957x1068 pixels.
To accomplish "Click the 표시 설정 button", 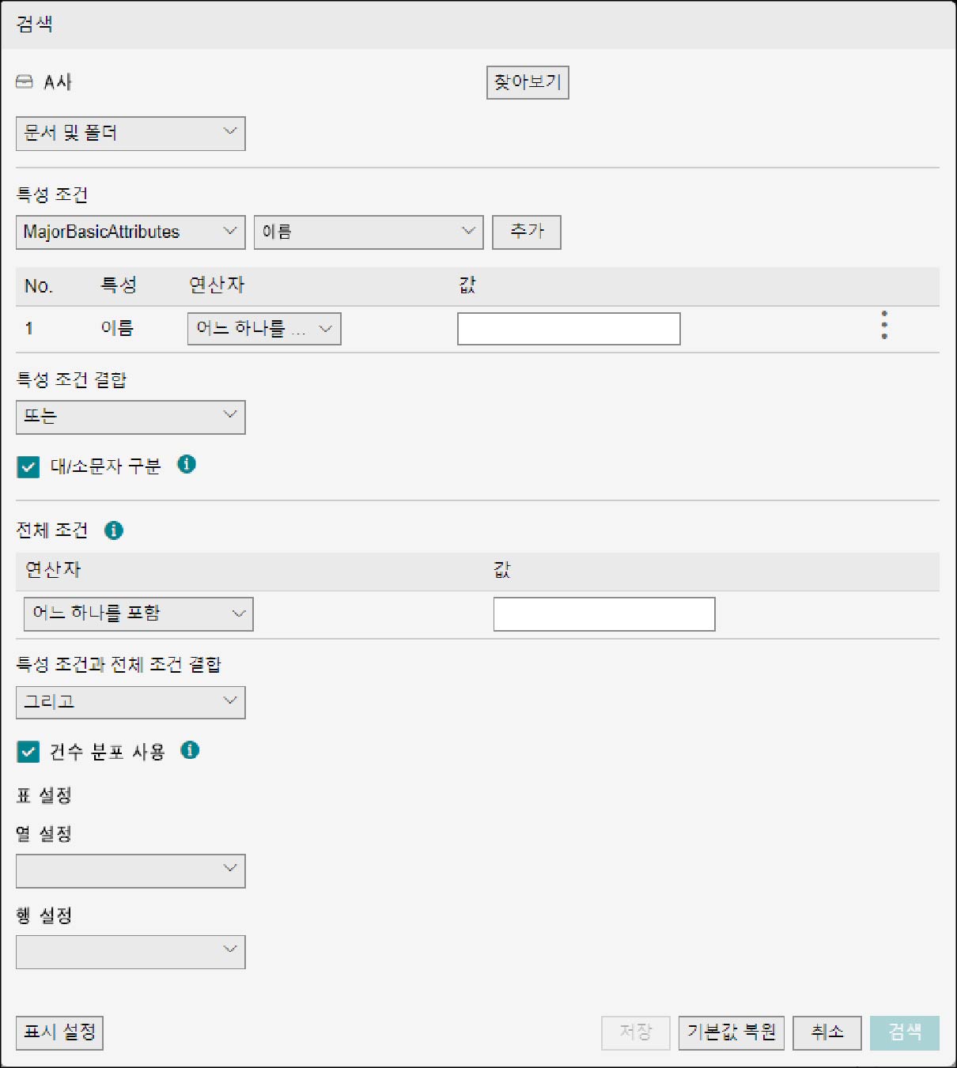I will 59,1033.
